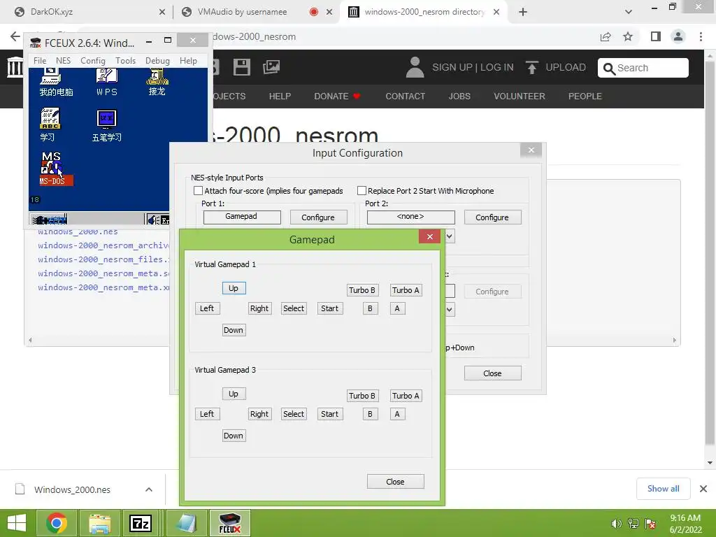Open the DONATE link in the nav bar
The width and height of the screenshot is (716, 537).
coord(337,96)
